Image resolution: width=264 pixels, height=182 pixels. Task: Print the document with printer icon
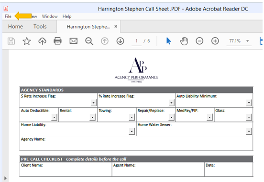(x=57, y=41)
